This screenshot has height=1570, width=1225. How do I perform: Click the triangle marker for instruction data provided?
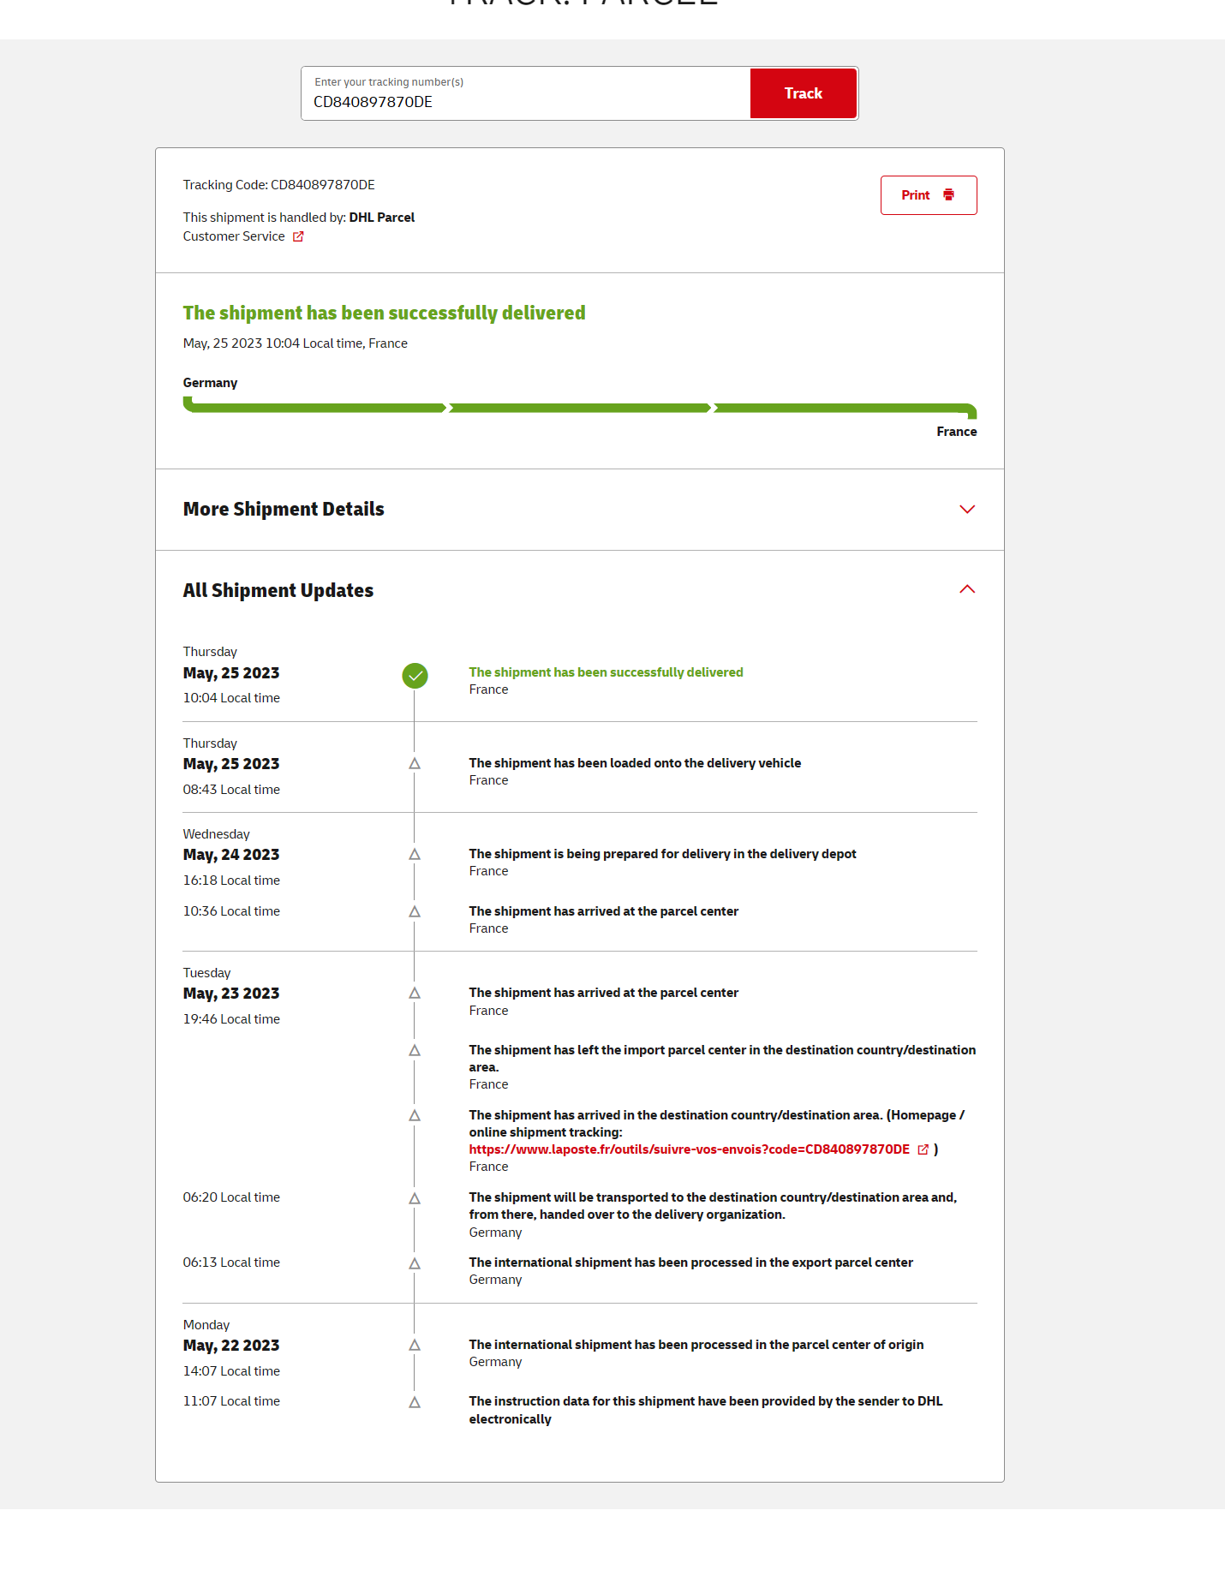(415, 1402)
